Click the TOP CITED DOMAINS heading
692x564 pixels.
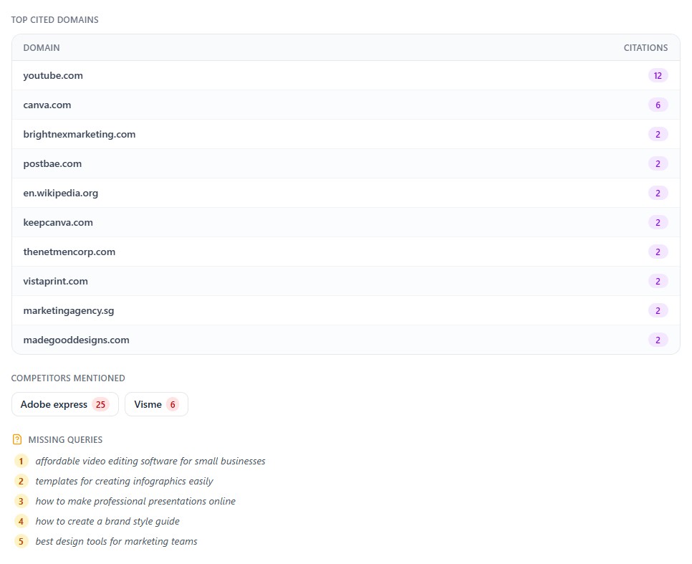click(x=54, y=20)
